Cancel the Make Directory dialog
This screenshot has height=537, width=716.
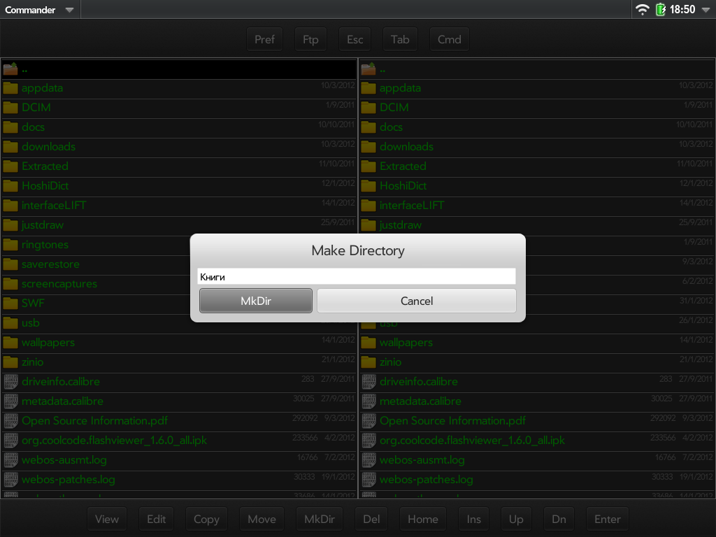[x=417, y=301]
